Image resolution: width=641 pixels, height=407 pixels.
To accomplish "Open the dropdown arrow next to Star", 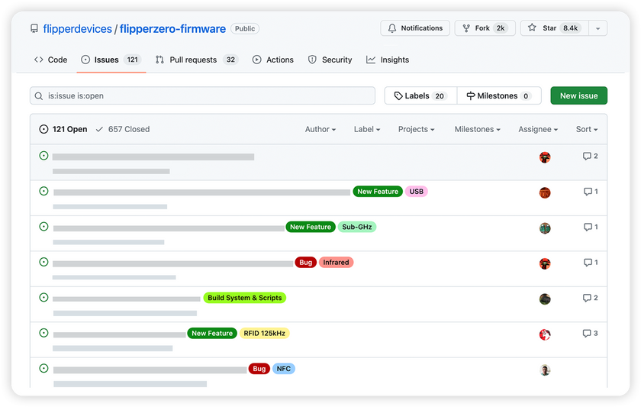I will [598, 28].
